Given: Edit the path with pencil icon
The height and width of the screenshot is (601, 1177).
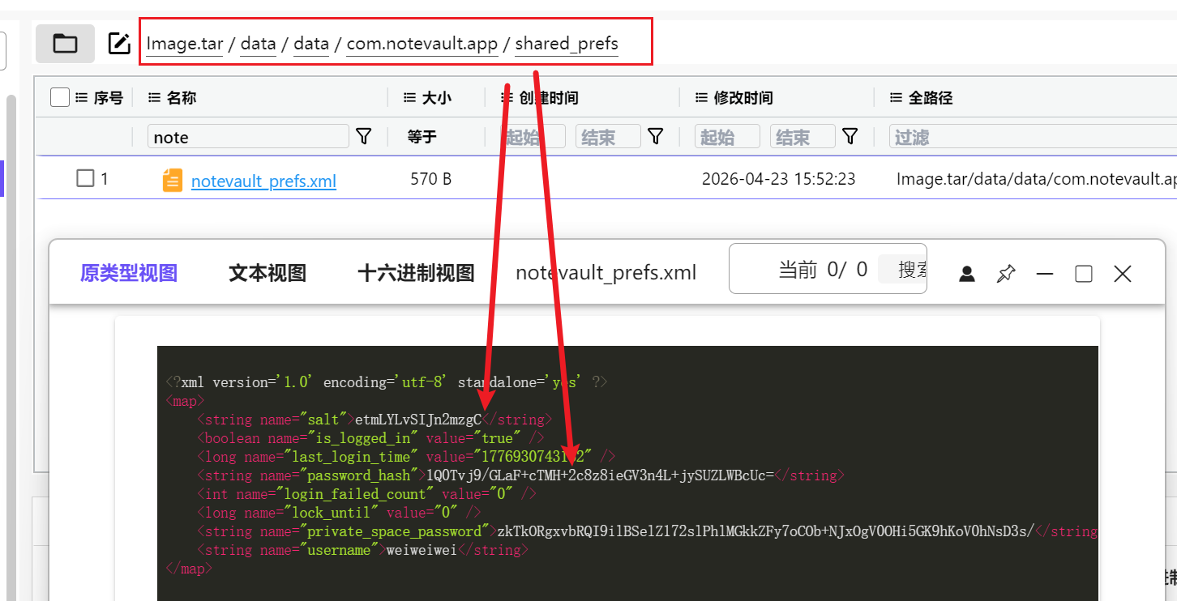Looking at the screenshot, I should pos(119,44).
